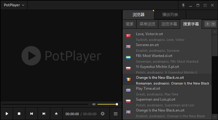Stop playback with the Stop button
Screen dimensions: 218x120
click(x=19, y=114)
